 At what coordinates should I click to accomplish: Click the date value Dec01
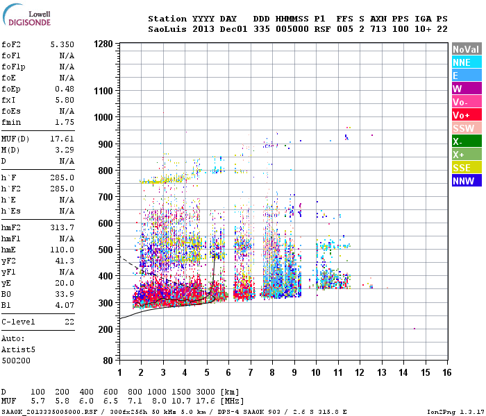tap(233, 29)
